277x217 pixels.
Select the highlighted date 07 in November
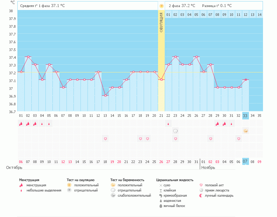(x=245, y=162)
